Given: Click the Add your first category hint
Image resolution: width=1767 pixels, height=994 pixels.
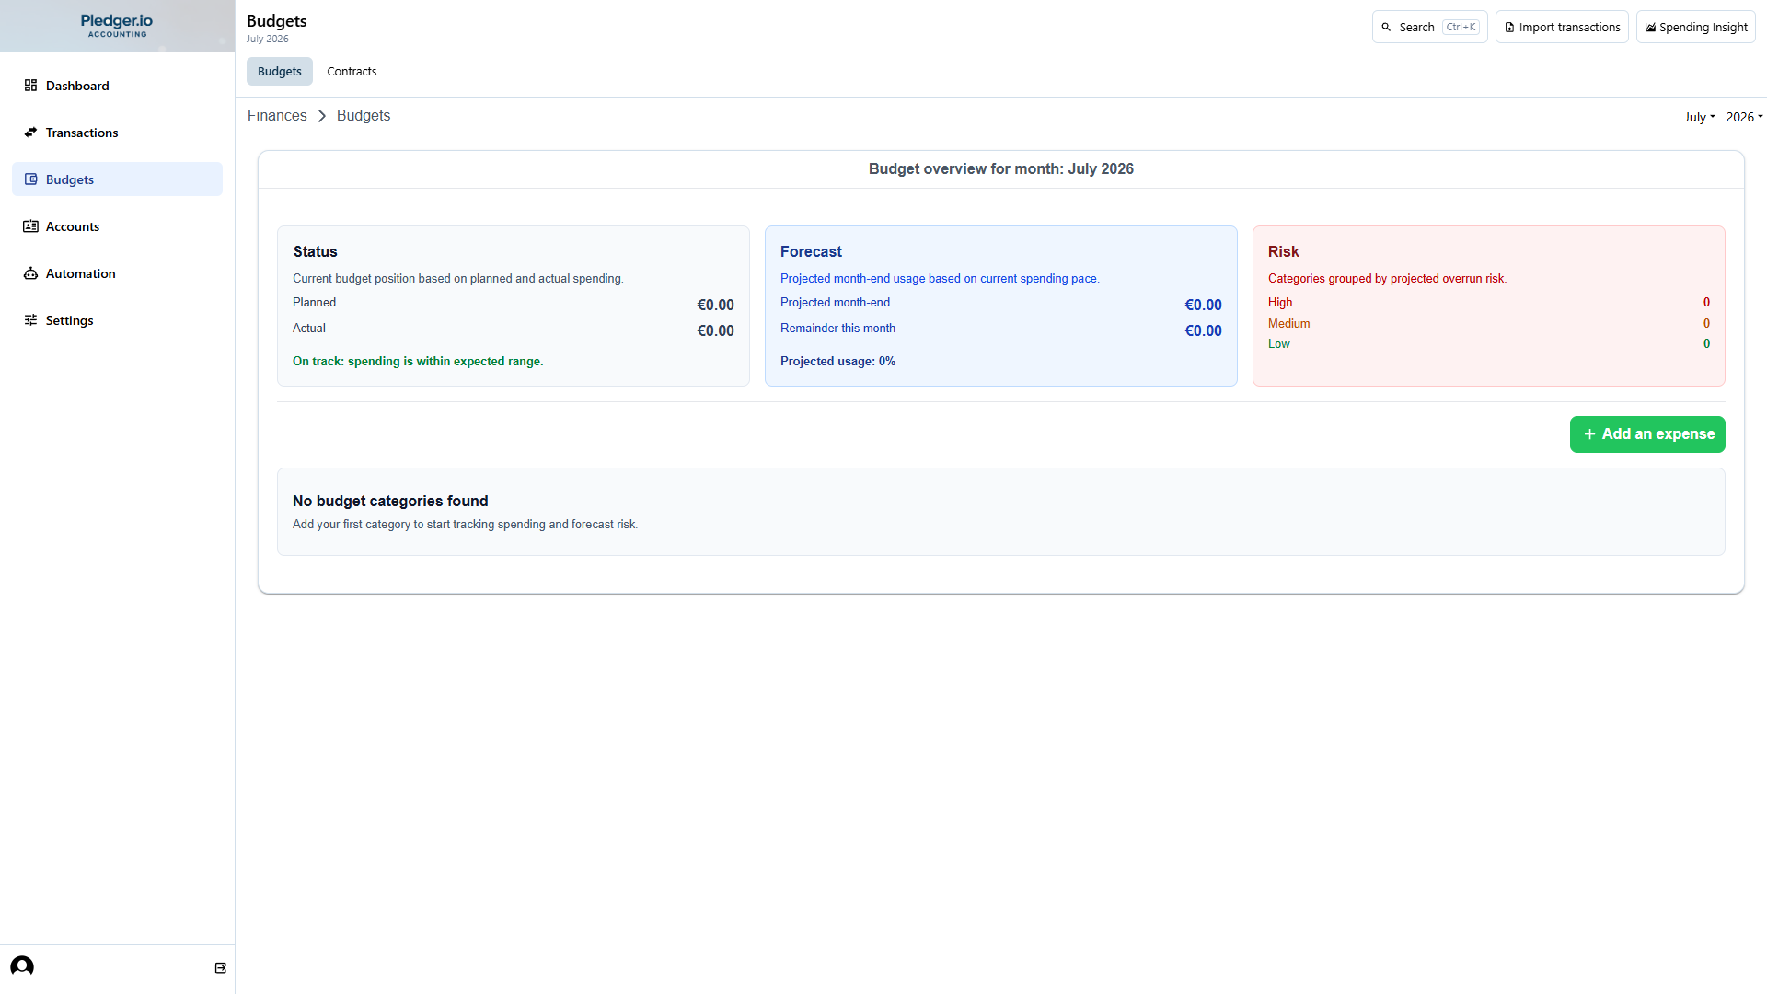Looking at the screenshot, I should (x=465, y=525).
